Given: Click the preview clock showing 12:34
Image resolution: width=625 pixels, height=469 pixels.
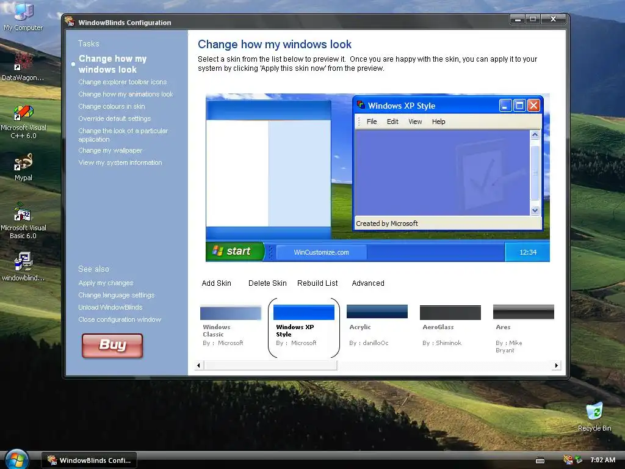Looking at the screenshot, I should [x=528, y=252].
